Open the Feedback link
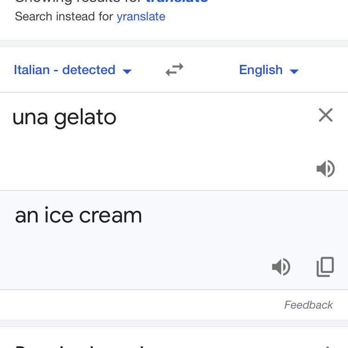 click(308, 305)
